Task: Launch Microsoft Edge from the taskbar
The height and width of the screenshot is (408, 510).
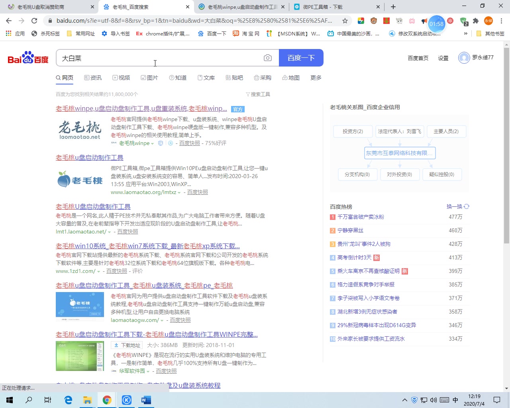Action: (x=68, y=400)
